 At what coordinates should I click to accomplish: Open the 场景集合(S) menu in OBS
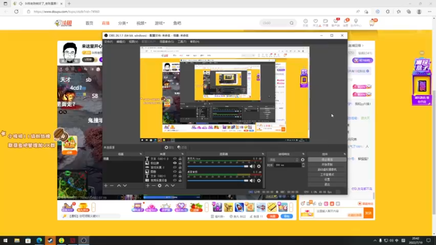tap(167, 42)
